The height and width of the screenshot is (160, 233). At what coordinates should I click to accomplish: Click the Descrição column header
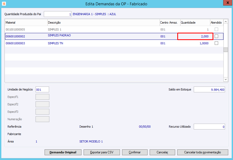coord(103,23)
